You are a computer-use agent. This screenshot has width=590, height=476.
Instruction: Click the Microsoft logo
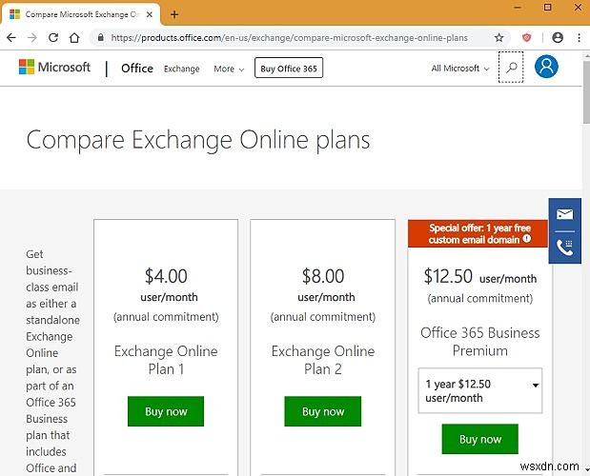(54, 68)
